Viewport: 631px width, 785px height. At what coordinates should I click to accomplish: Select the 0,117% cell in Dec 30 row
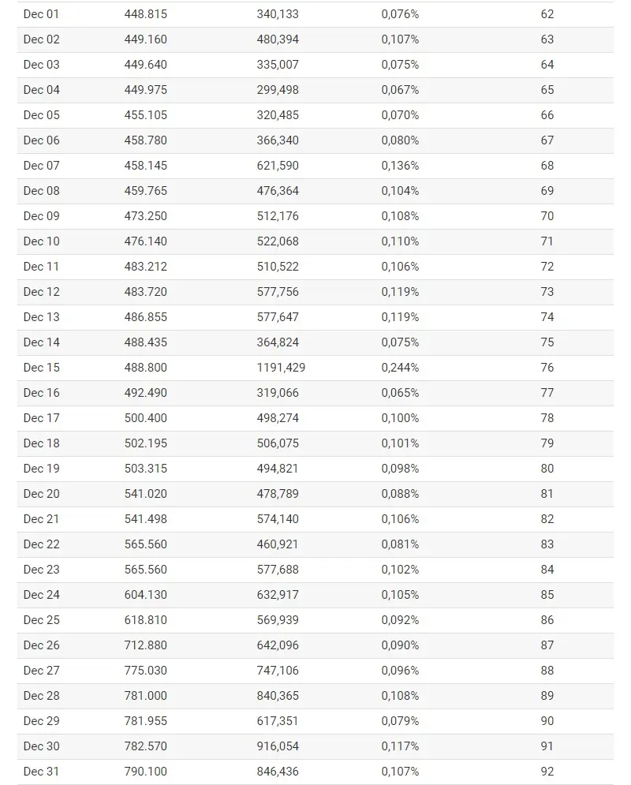click(400, 746)
